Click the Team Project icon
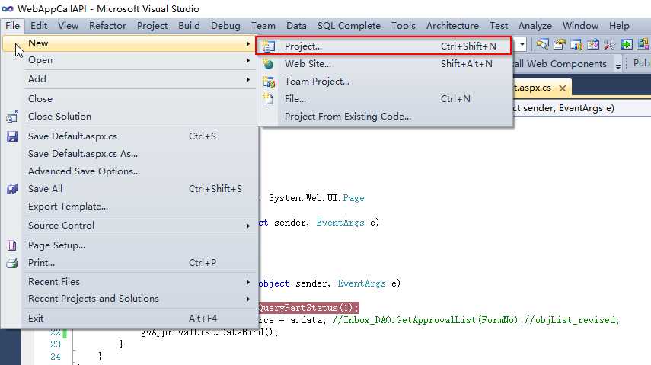This screenshot has height=365, width=651. pos(269,82)
